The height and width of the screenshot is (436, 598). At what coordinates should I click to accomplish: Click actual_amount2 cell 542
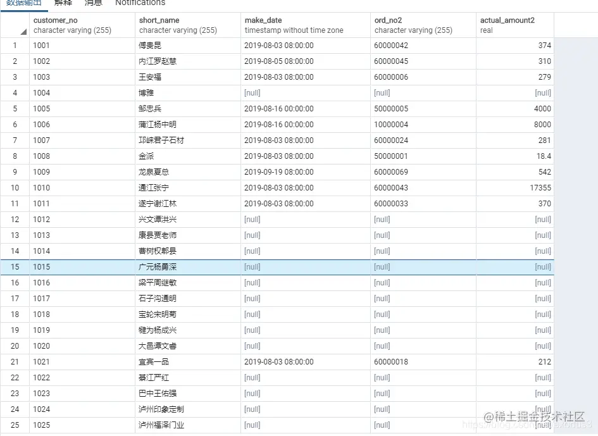click(x=515, y=172)
